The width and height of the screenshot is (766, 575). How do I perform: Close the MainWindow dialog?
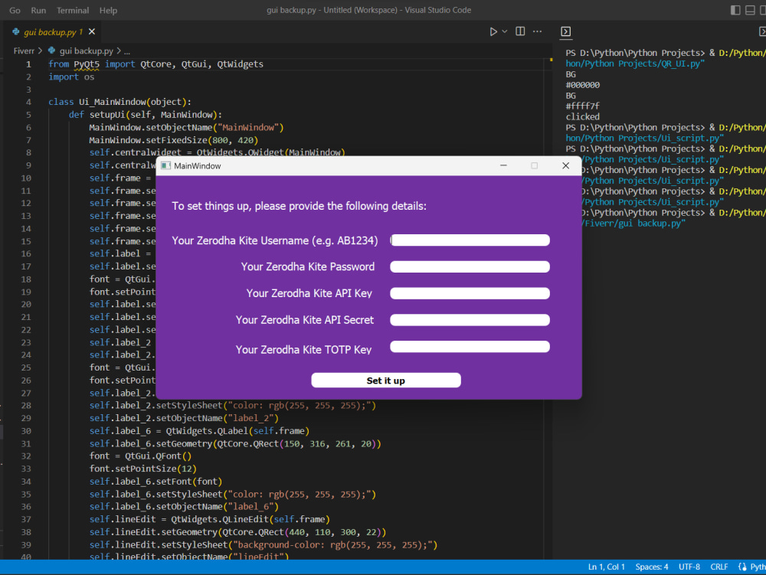click(566, 165)
